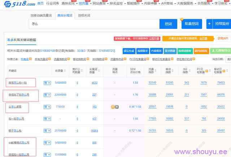Open 搜 dropdown in the 13100000 row
Image resolution: width=231 pixels, height=157 pixels.
coord(47,154)
